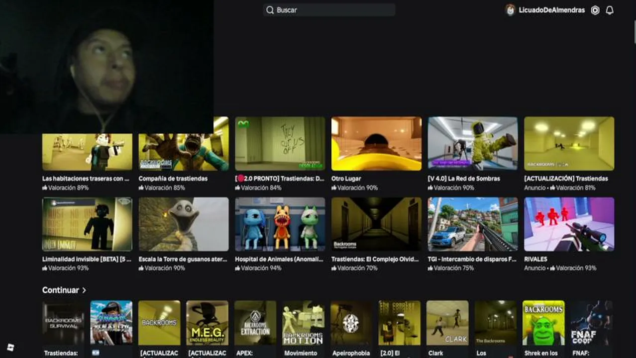The width and height of the screenshot is (636, 358).
Task: Open TGI - Intercambio de disparos thumbnail
Action: 473,224
